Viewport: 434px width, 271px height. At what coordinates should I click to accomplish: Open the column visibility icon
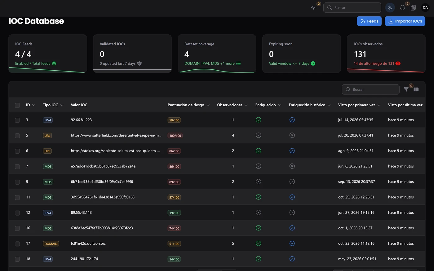(416, 90)
